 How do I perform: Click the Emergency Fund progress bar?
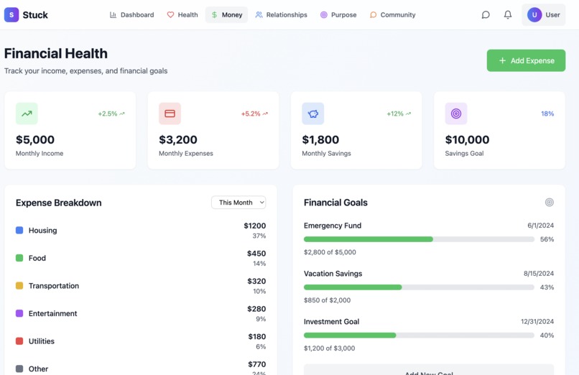click(419, 239)
